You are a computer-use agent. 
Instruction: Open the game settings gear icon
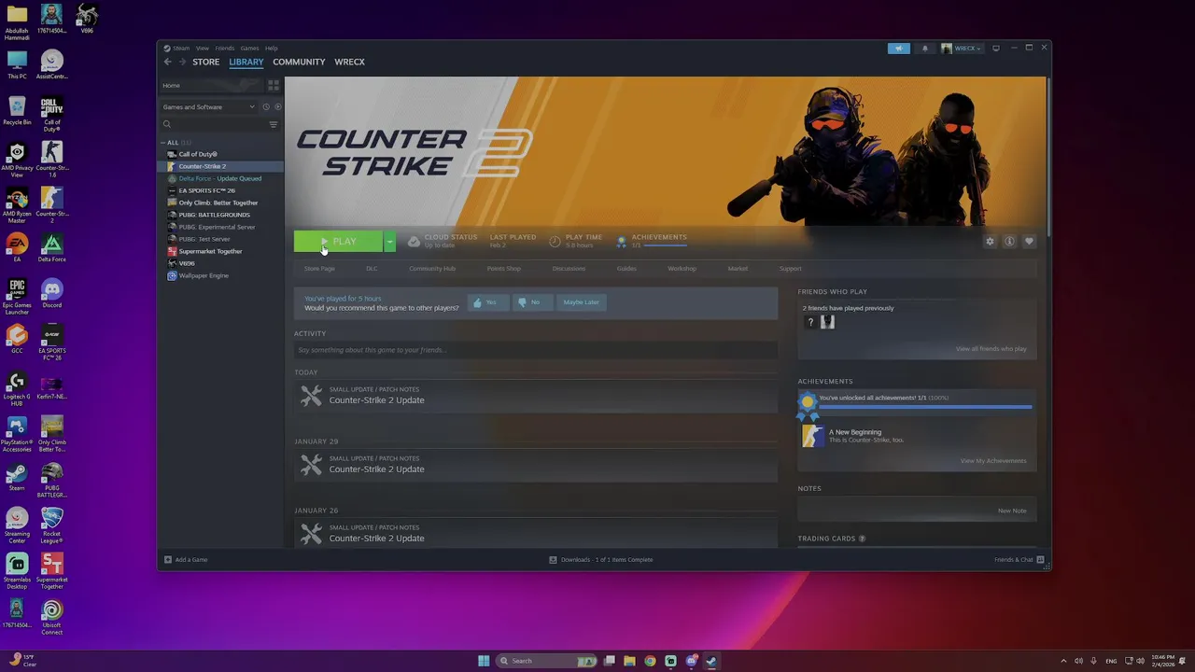990,241
